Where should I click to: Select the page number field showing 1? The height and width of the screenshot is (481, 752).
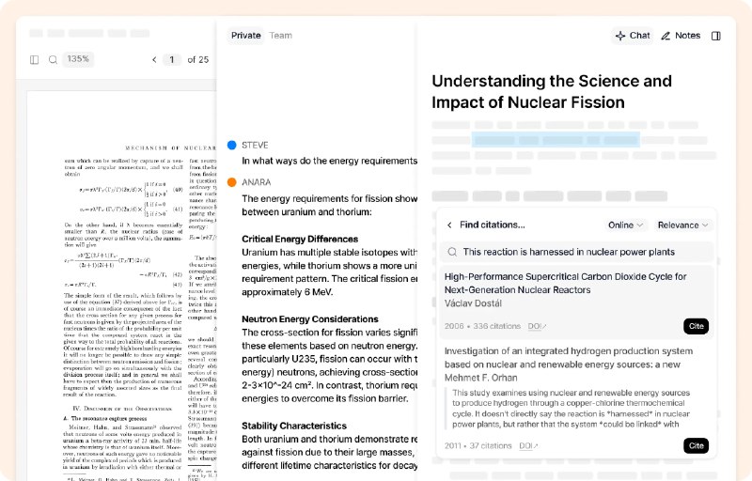(x=172, y=60)
